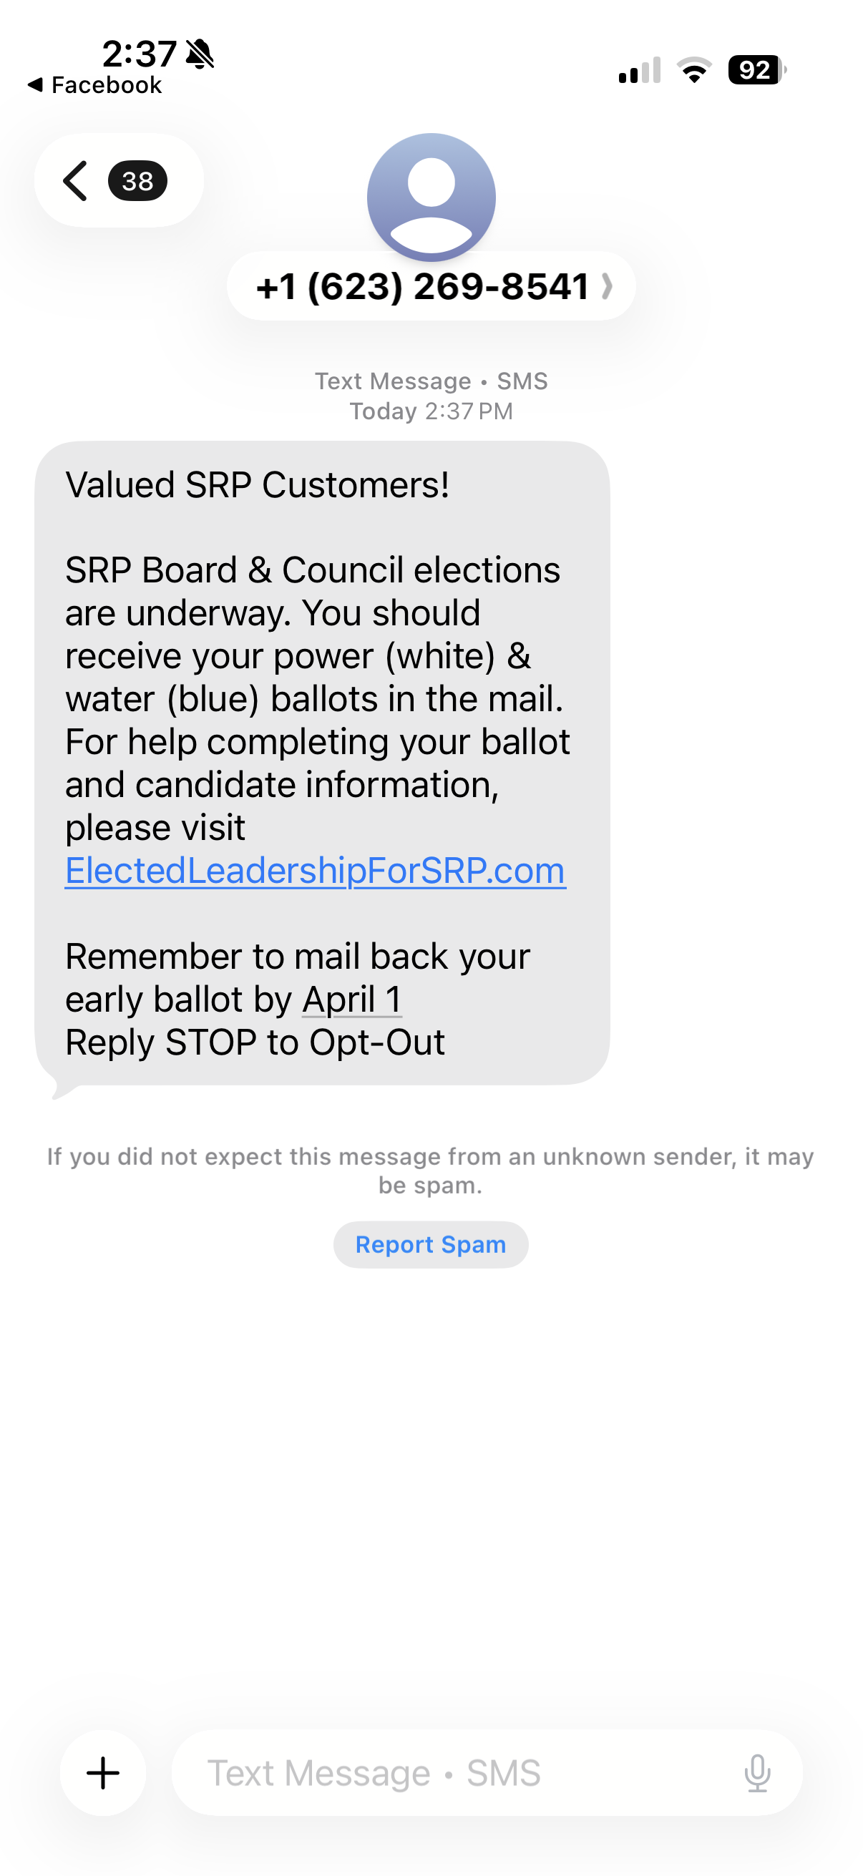
Task: Open +1 (623) 269-8541 contact info
Action: (x=422, y=286)
